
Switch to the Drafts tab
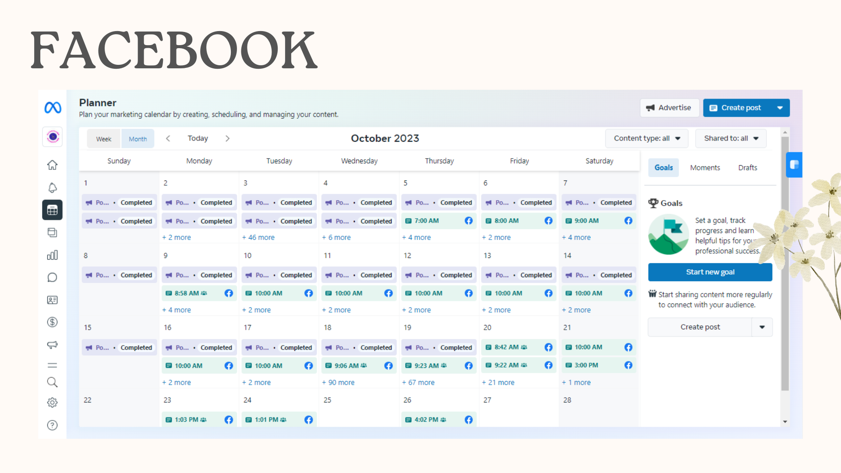pyautogui.click(x=747, y=168)
